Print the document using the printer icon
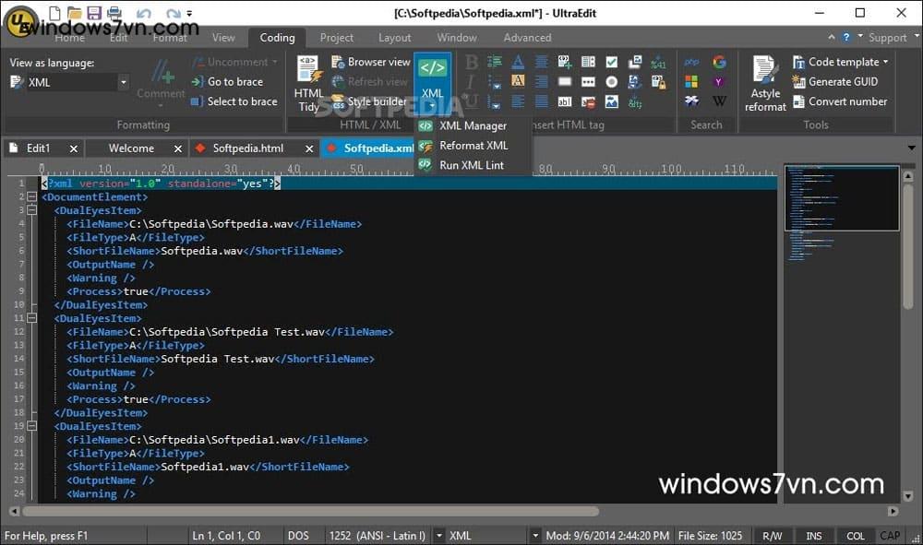 (x=114, y=12)
